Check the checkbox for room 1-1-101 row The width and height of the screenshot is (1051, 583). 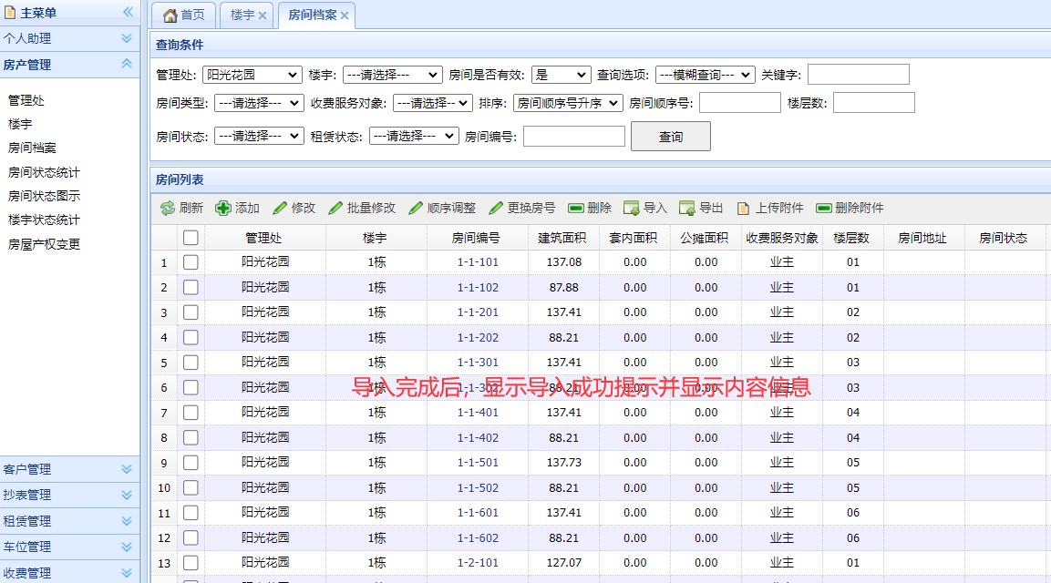coord(191,262)
